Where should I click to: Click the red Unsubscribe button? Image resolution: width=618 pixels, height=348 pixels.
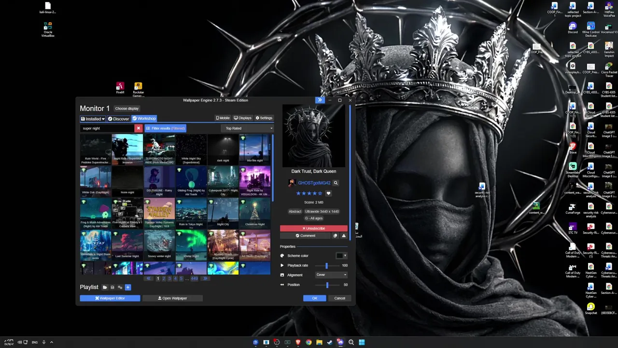314,228
